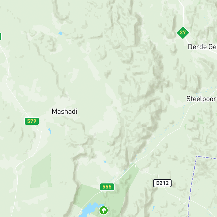Image resolution: width=217 pixels, height=217 pixels.
Task: Click the Derde Ge place label
Action: pyautogui.click(x=202, y=47)
